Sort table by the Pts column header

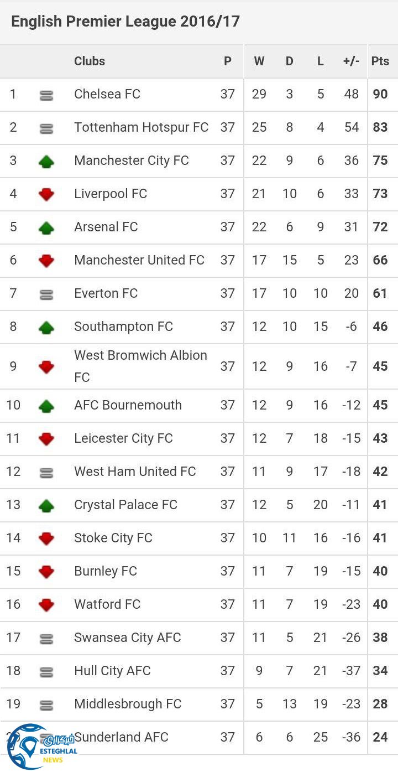coord(380,61)
